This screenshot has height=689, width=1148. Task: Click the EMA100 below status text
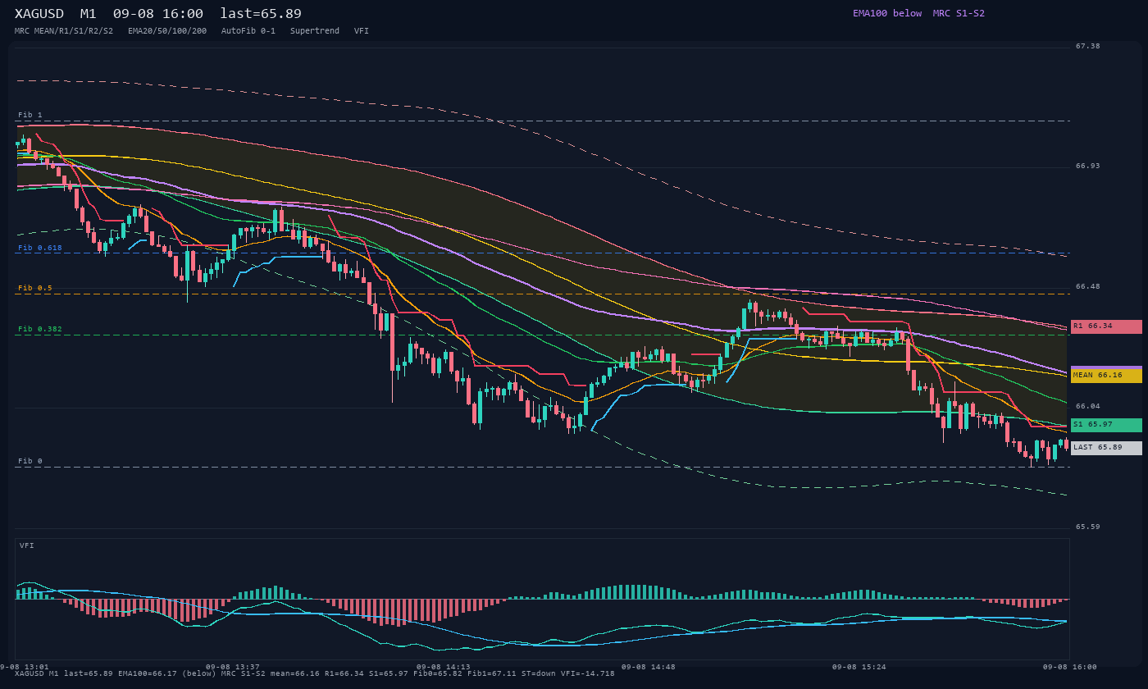pyautogui.click(x=887, y=13)
